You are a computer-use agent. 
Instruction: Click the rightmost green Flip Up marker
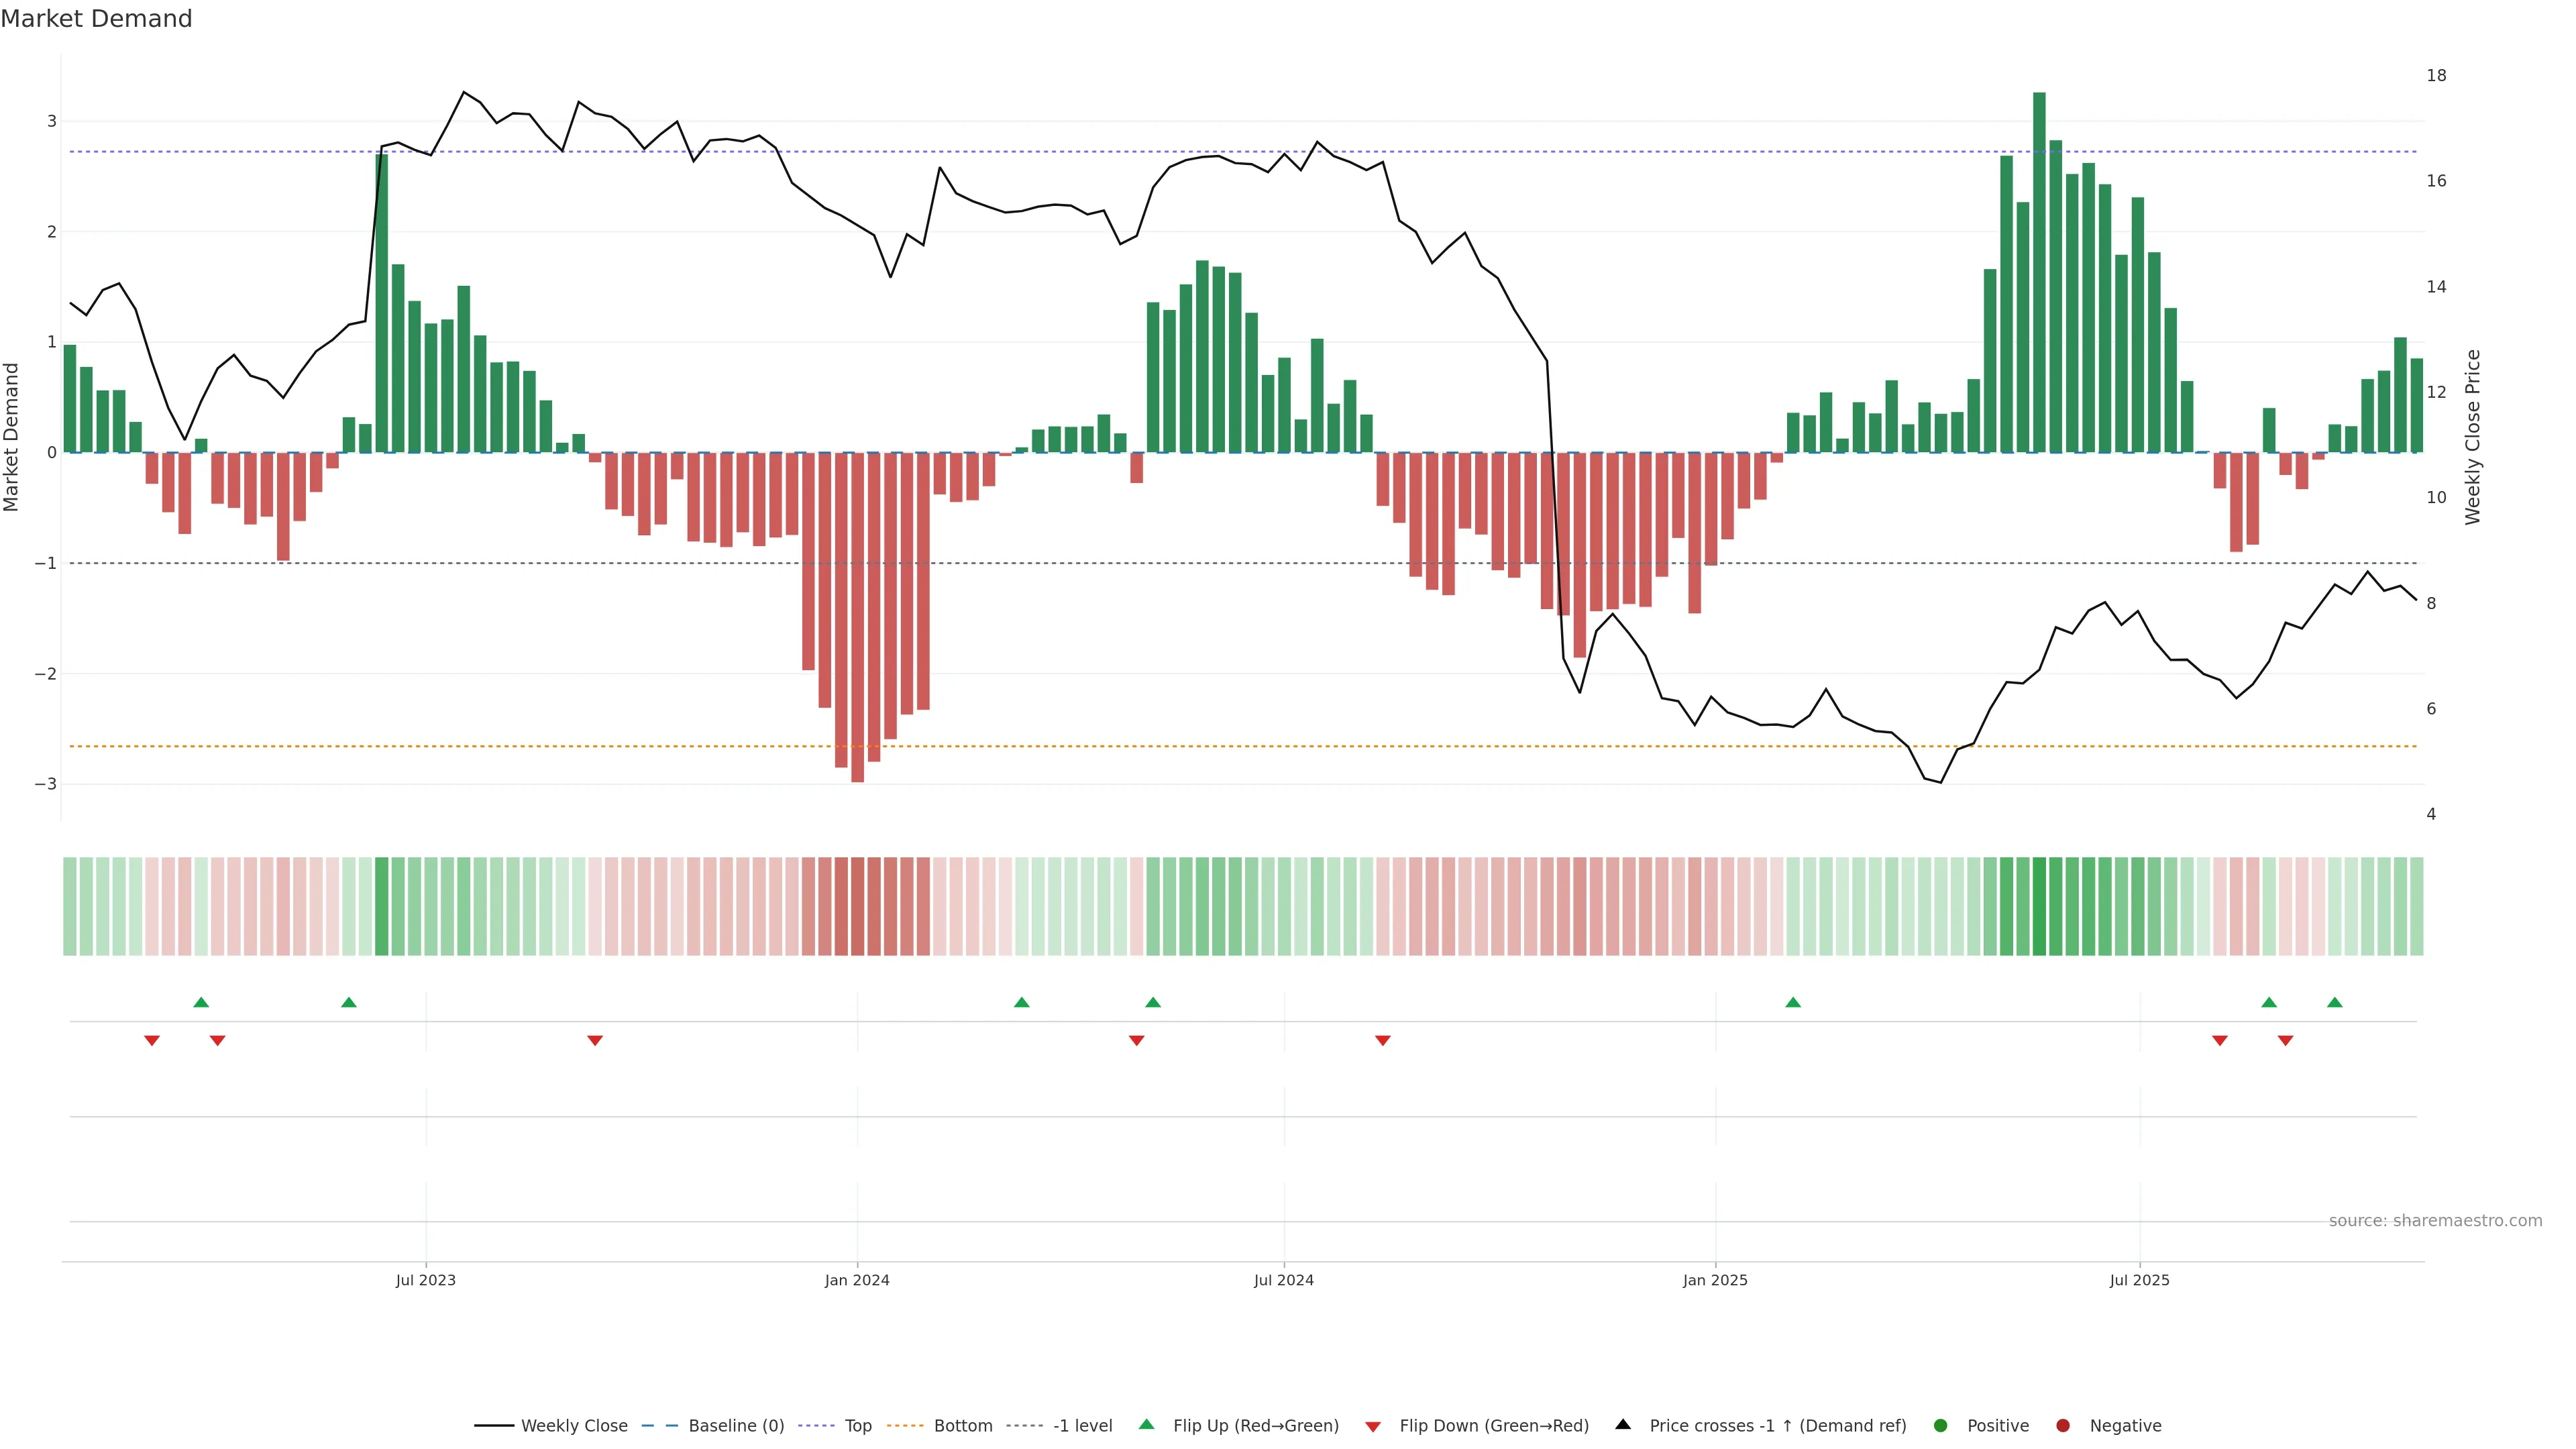(x=2335, y=1002)
